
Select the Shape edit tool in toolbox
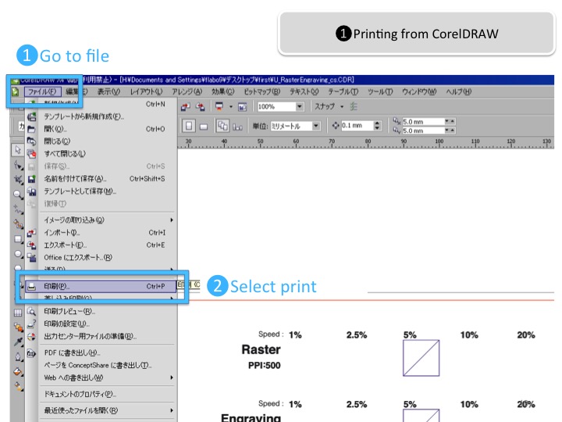pyautogui.click(x=17, y=165)
